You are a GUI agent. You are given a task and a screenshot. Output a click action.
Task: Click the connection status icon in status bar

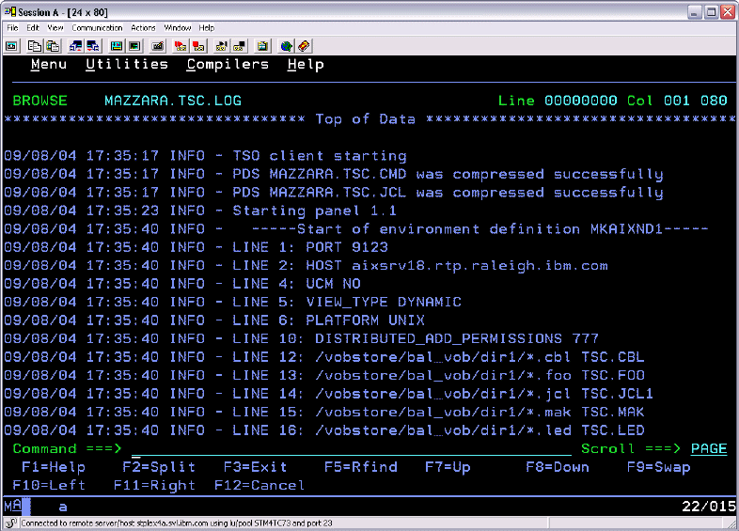point(11,523)
